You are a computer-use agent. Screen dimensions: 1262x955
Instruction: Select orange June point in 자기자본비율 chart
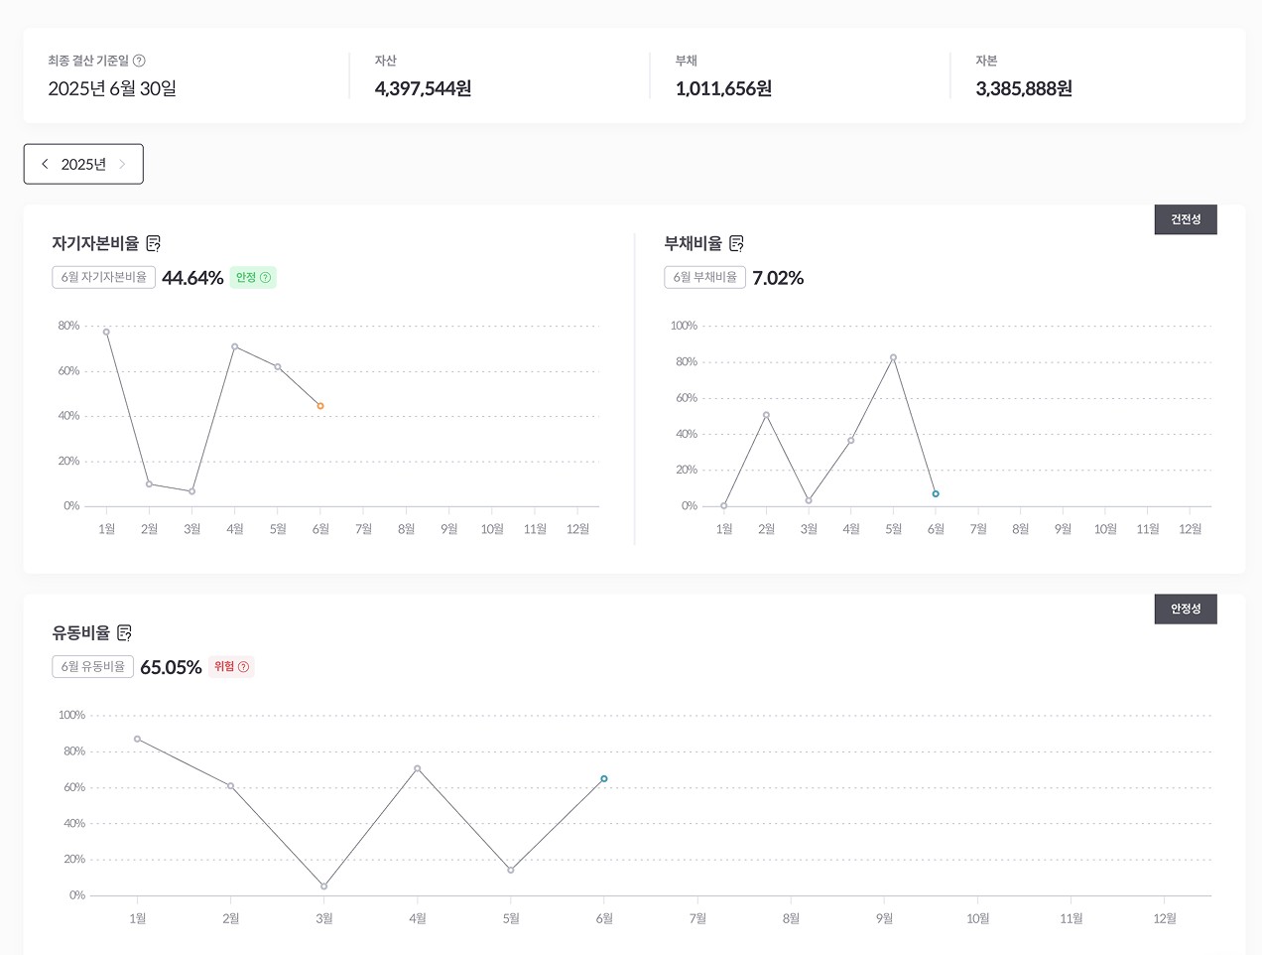[x=320, y=406]
